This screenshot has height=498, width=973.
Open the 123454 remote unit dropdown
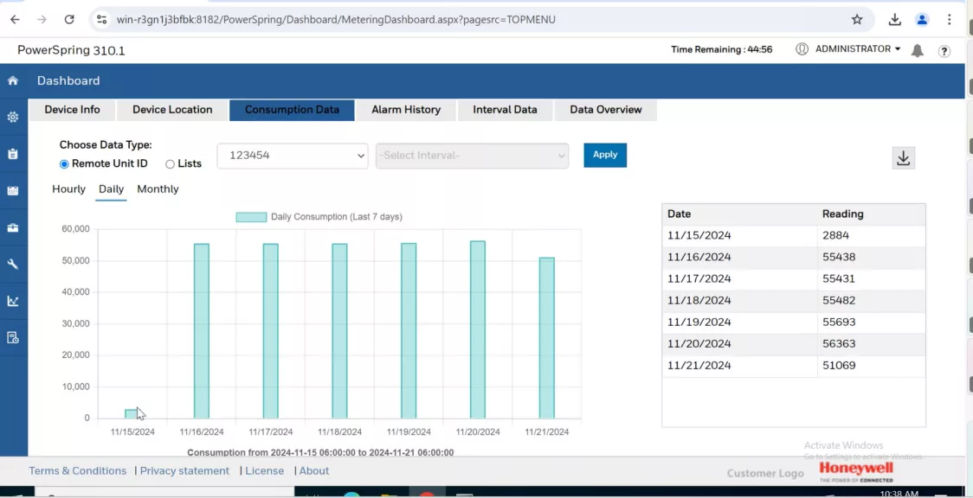coord(293,156)
